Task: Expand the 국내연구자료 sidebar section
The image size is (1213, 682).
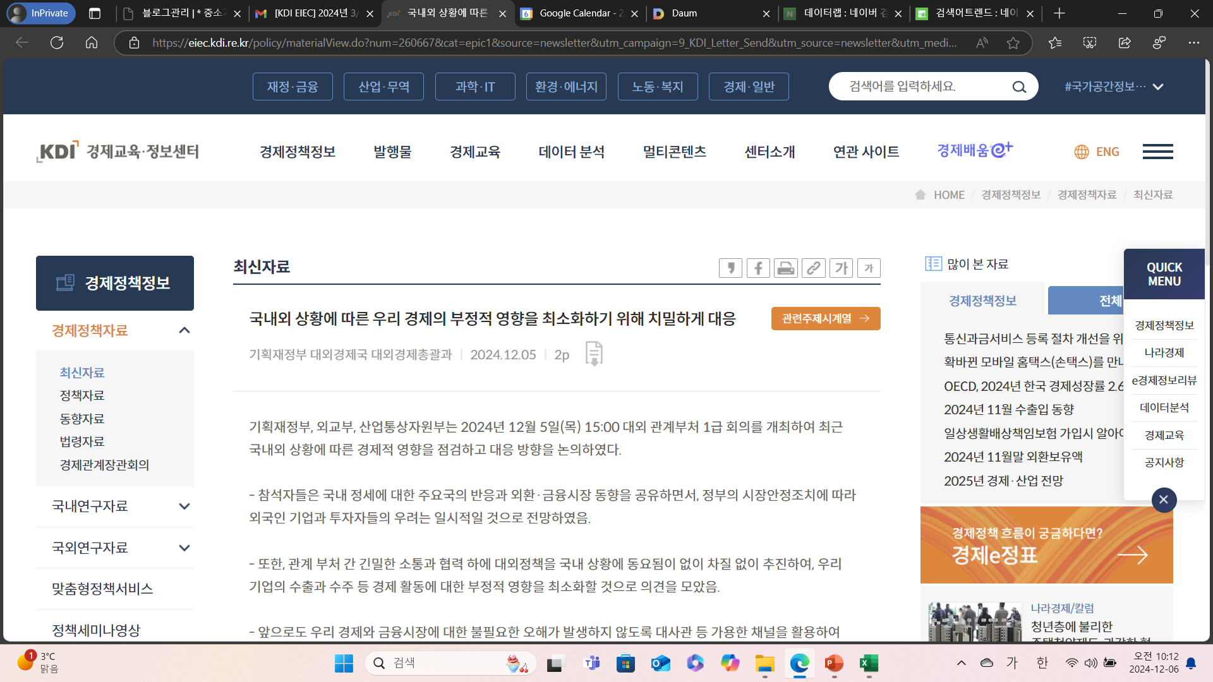Action: coord(184,506)
